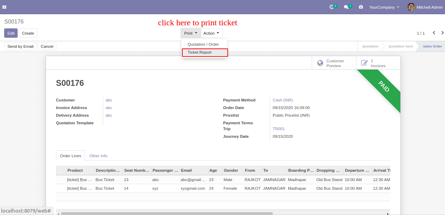Click seat number 14 cell
This screenshot has height=215, width=445.
(x=137, y=188)
